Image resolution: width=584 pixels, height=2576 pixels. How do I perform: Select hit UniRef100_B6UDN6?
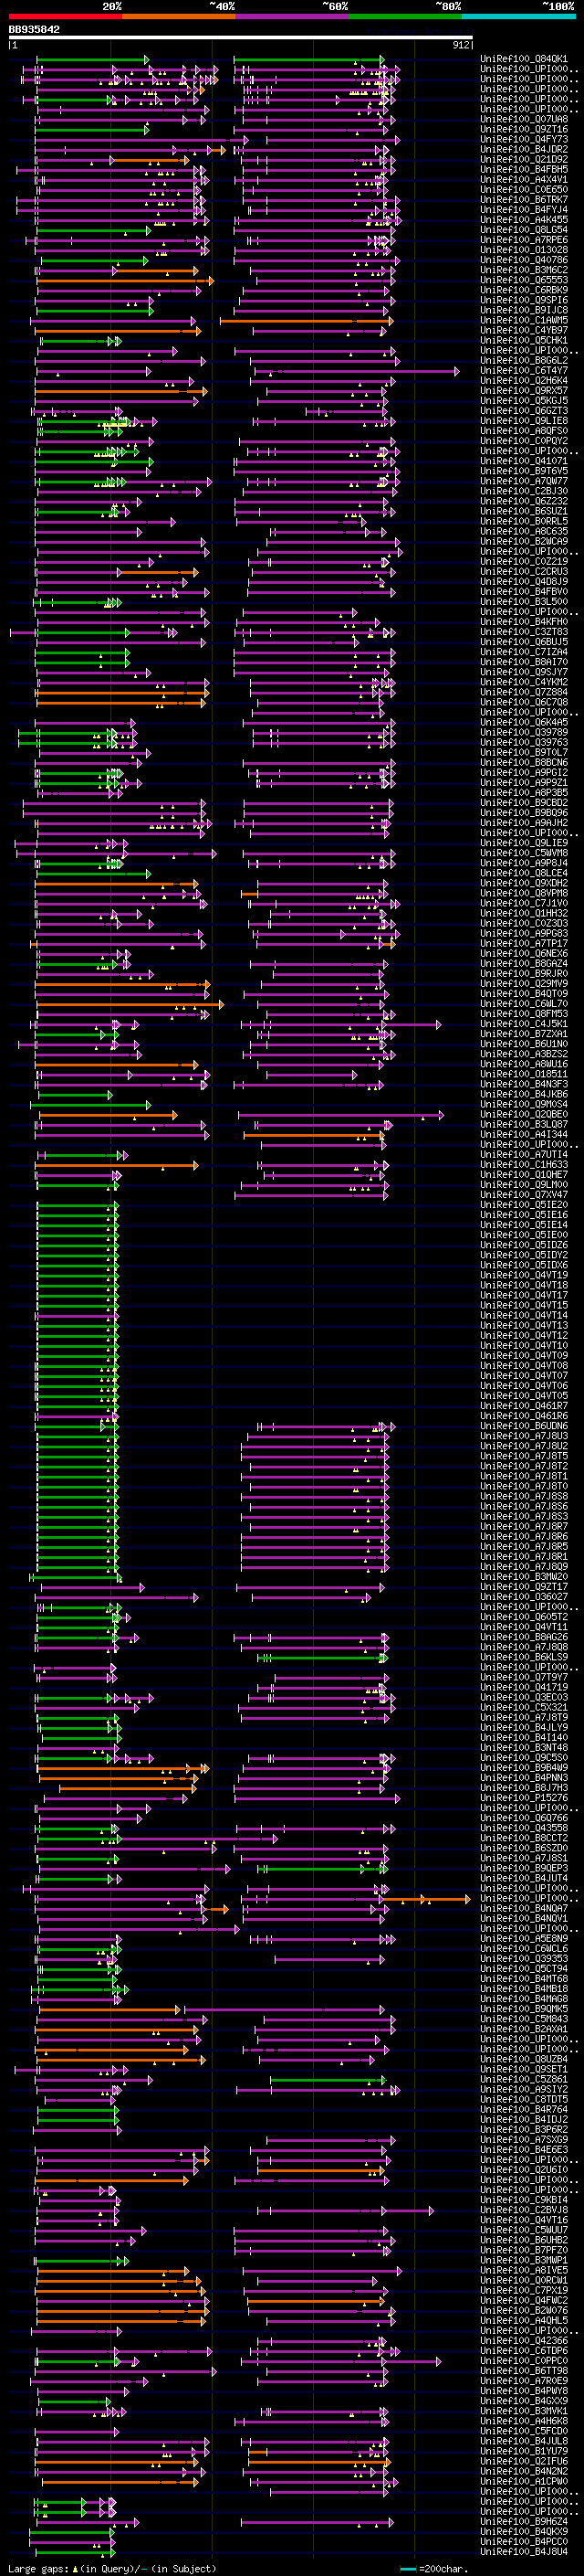pos(524,1426)
